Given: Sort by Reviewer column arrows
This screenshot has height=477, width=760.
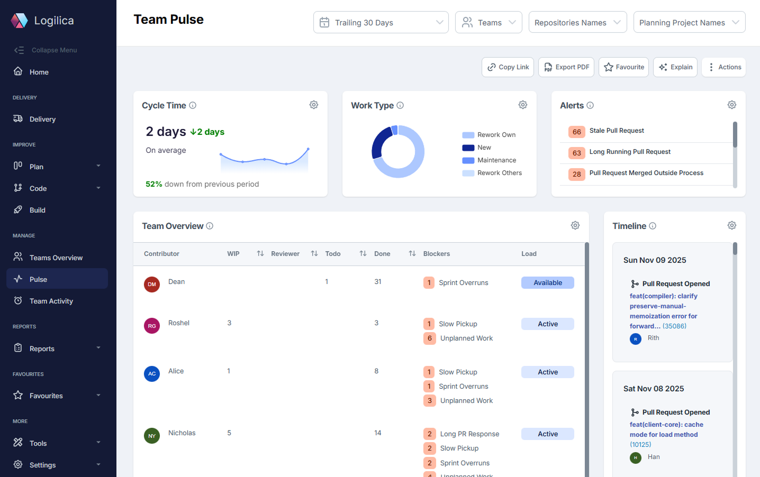Looking at the screenshot, I should pos(314,254).
